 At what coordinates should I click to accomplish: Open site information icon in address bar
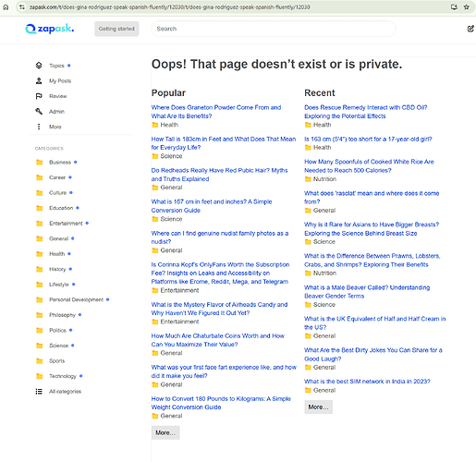pos(22,7)
